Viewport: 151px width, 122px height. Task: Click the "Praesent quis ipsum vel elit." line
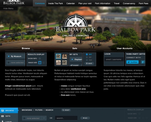click(18, 95)
